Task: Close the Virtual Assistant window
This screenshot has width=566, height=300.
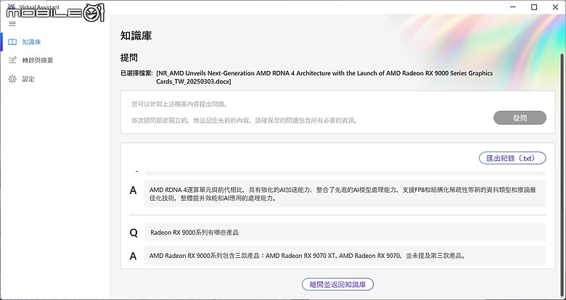Action: (x=555, y=7)
